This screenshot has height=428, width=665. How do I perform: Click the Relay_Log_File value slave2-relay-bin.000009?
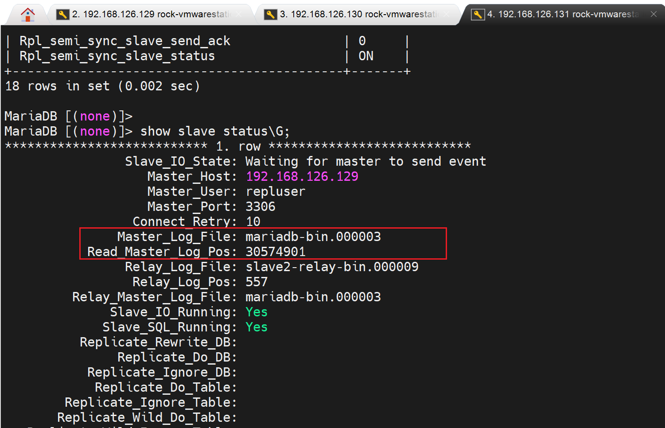click(332, 267)
